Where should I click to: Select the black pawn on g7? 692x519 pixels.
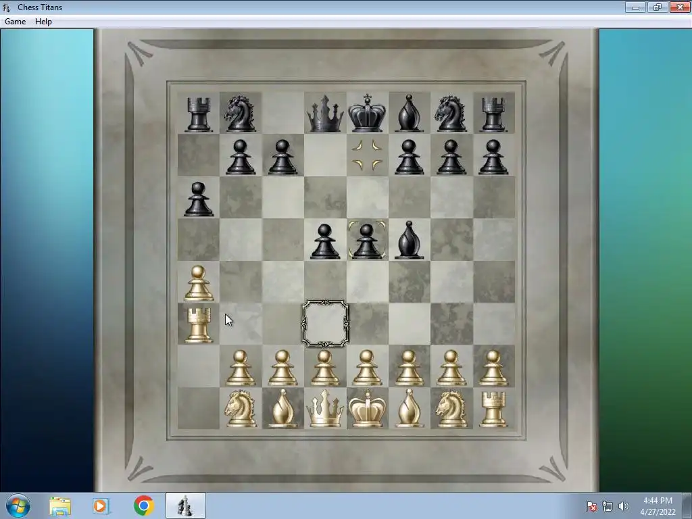[451, 157]
